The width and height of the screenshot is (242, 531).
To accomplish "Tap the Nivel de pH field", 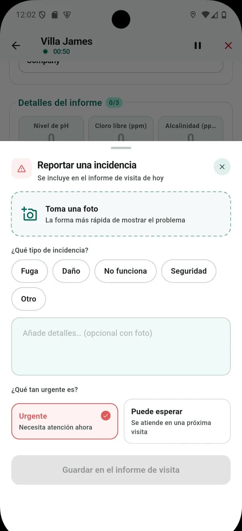I will [51, 129].
